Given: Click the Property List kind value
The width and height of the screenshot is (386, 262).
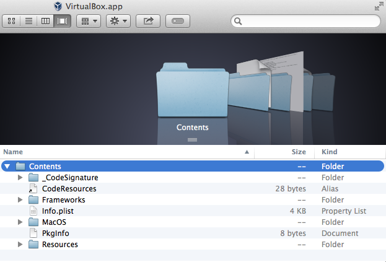Looking at the screenshot, I should pos(344,211).
